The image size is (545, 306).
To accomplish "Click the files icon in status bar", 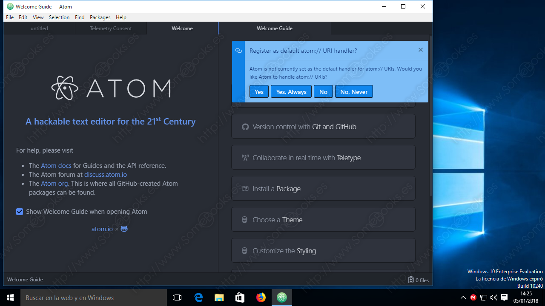I will pyautogui.click(x=411, y=280).
